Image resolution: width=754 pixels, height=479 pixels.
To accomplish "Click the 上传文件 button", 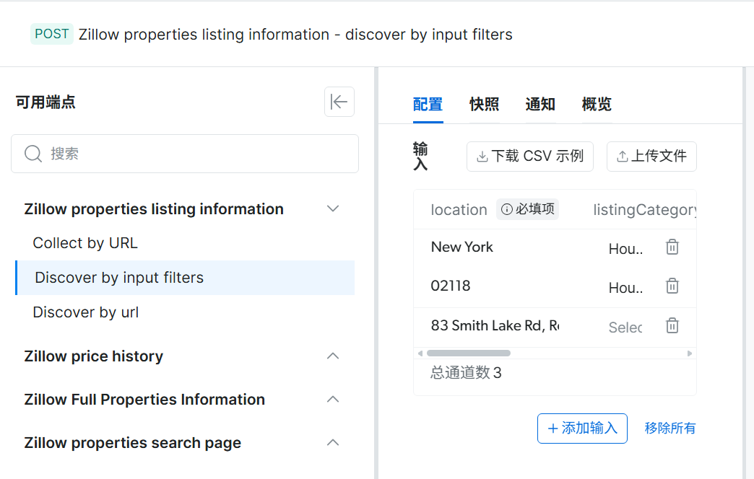I will click(651, 156).
